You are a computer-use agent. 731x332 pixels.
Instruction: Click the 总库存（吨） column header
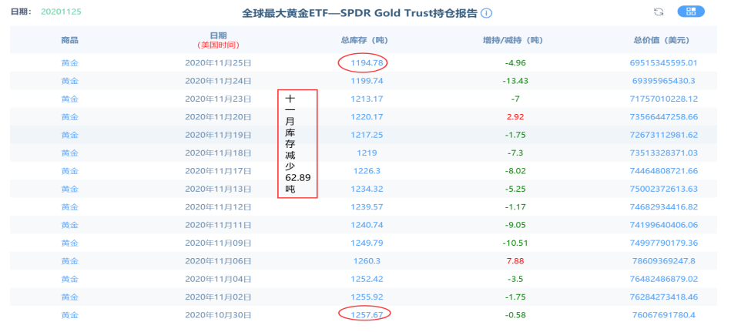point(364,40)
